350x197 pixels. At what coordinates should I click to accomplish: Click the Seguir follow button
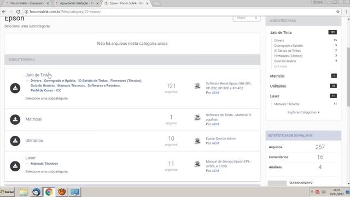(x=247, y=18)
